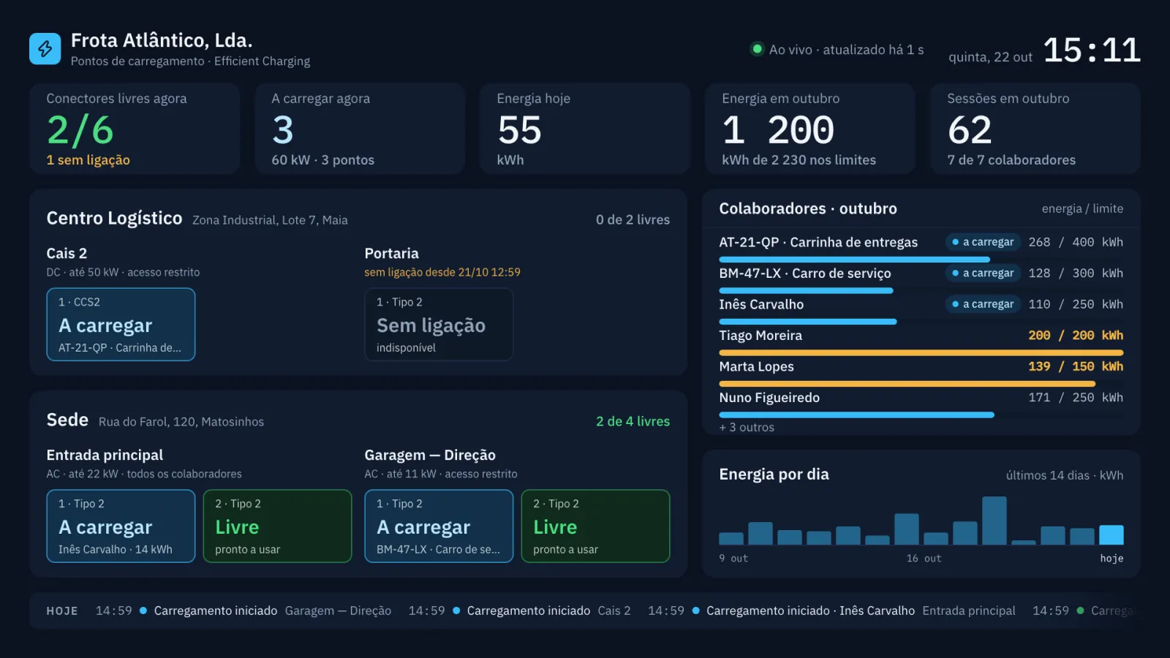Select the Marta Lopes row name
The width and height of the screenshot is (1170, 658).
pos(756,366)
